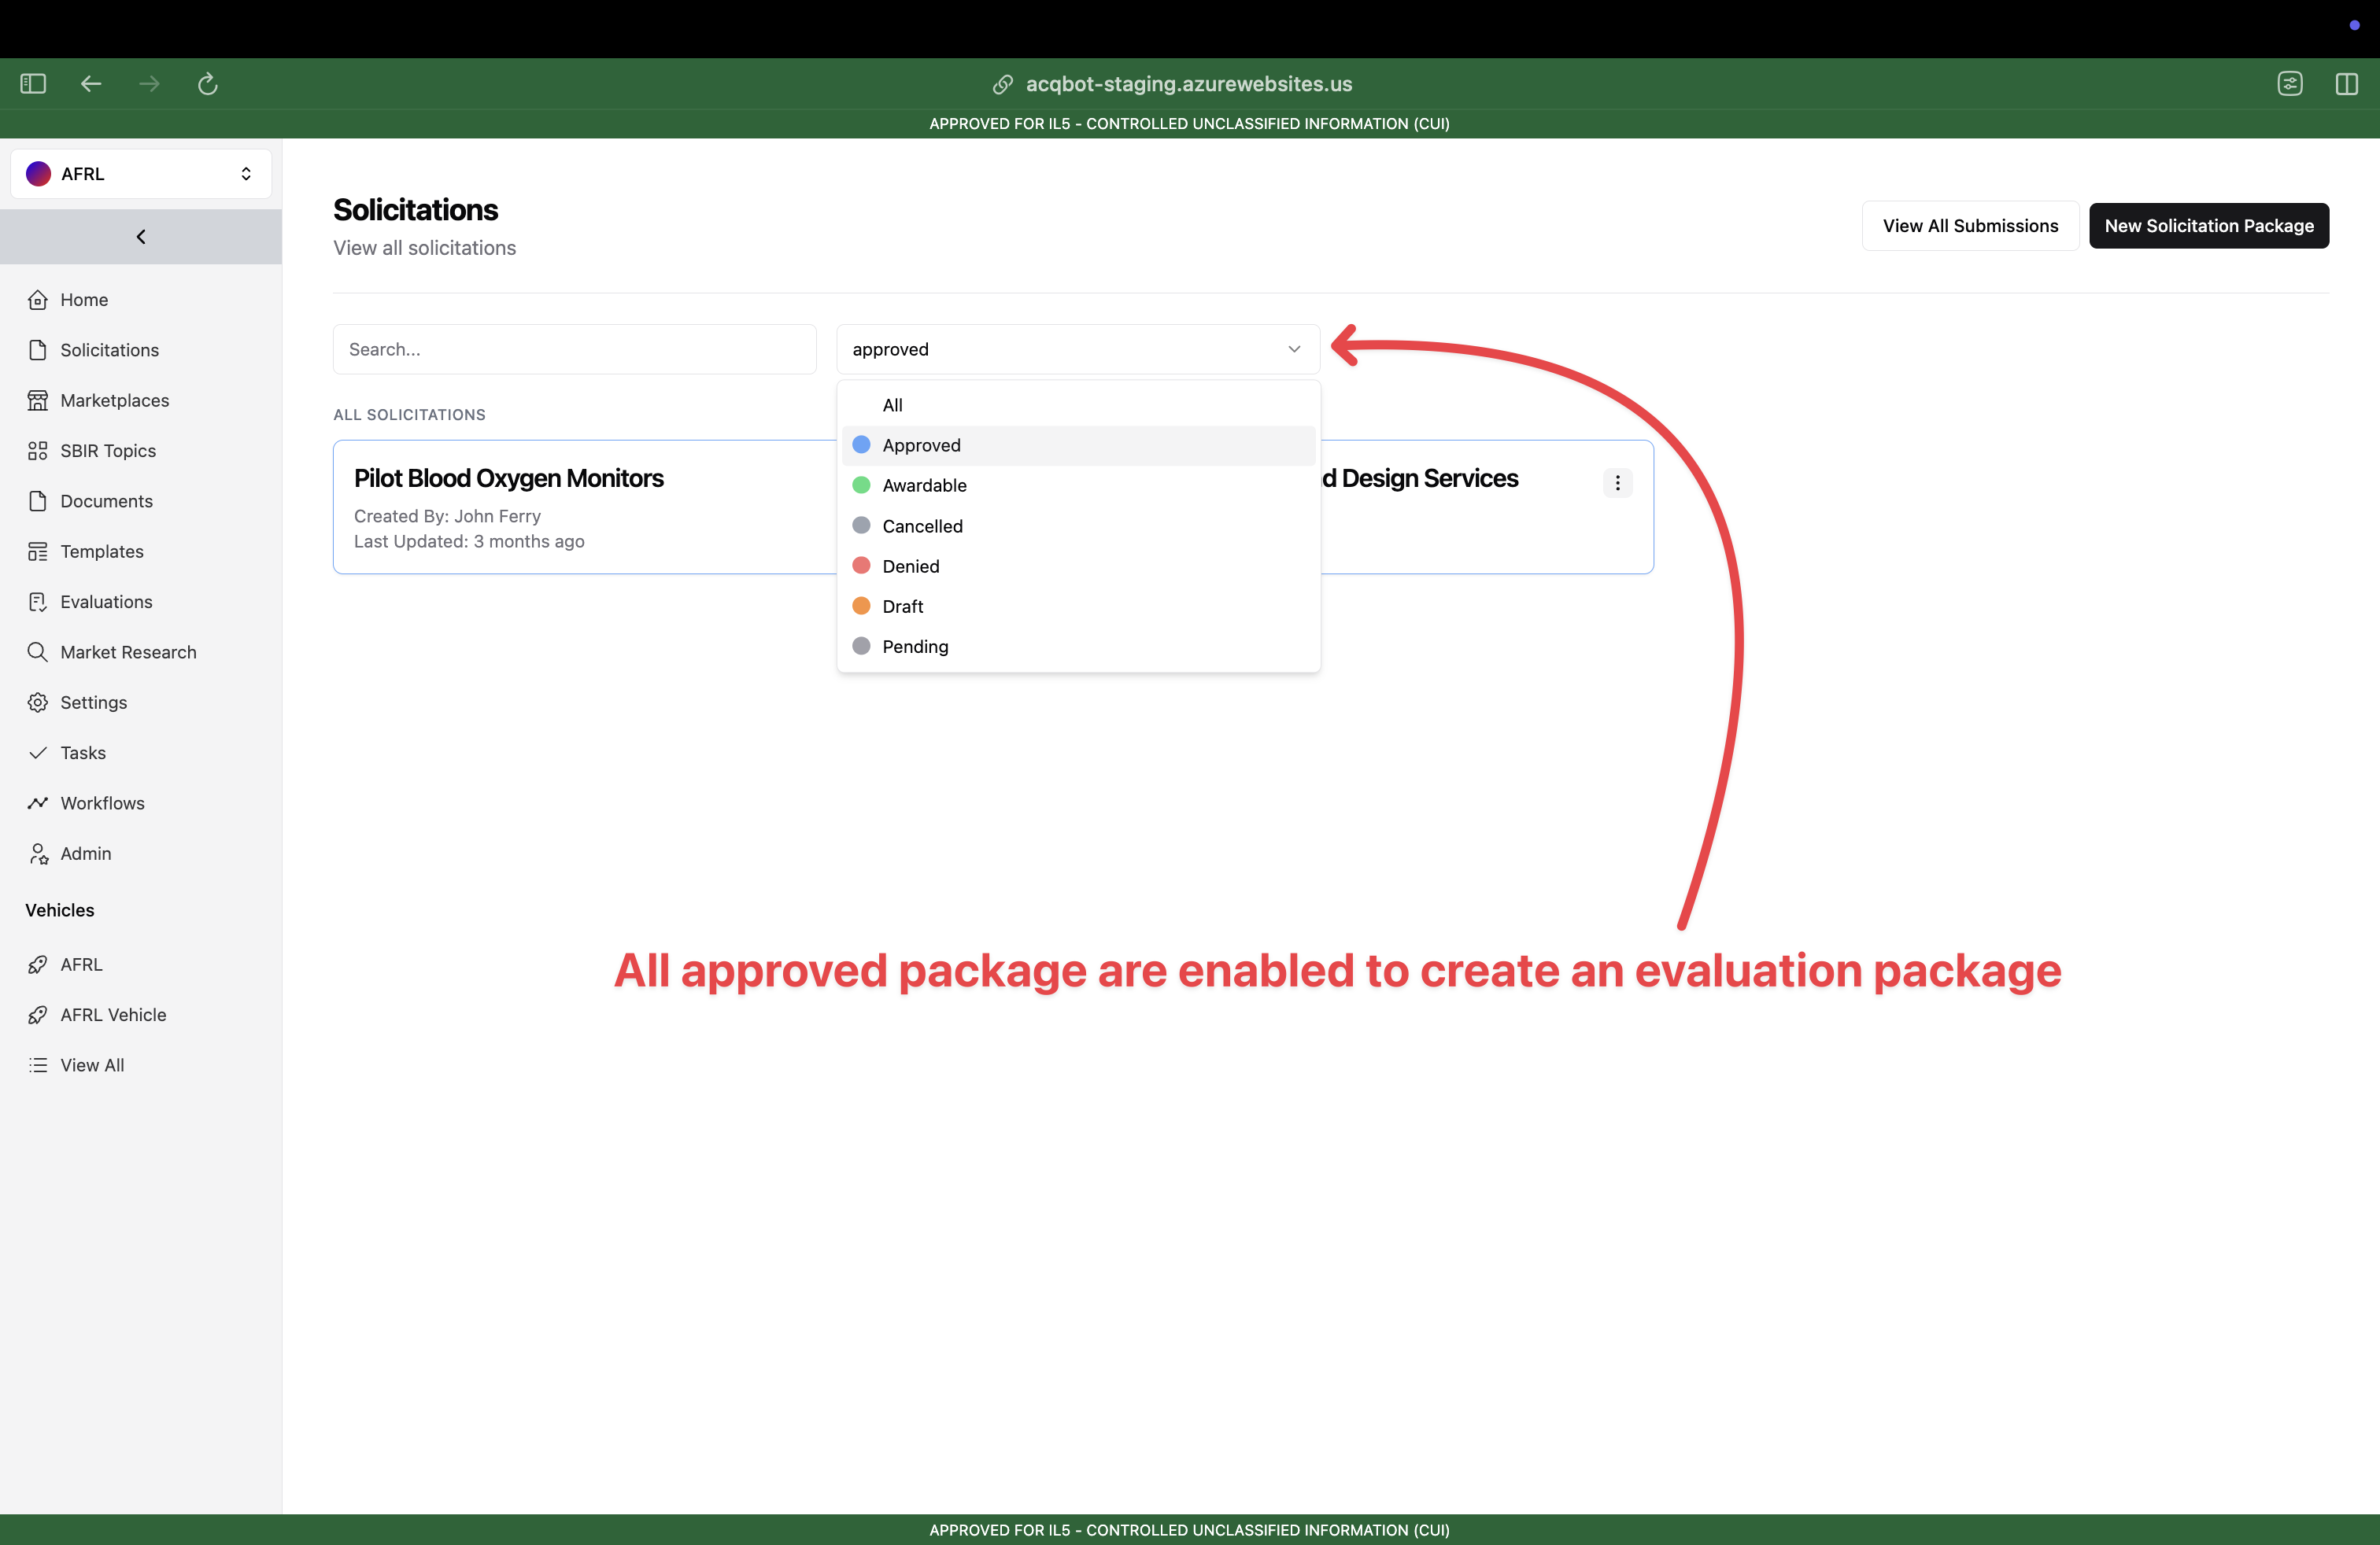Select the Approved filter option
Screen dimensions: 2380x1545
[1078, 444]
